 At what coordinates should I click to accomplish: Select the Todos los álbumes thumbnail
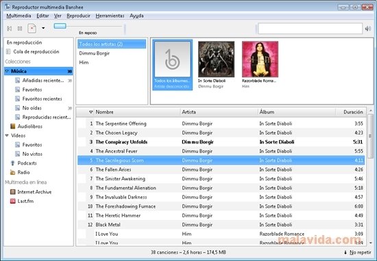coord(172,59)
